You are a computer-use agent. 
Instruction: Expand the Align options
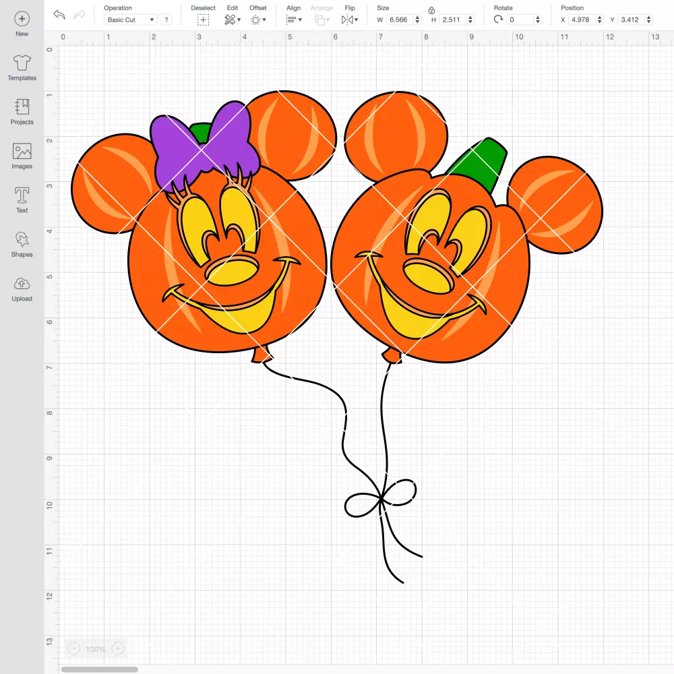[294, 20]
